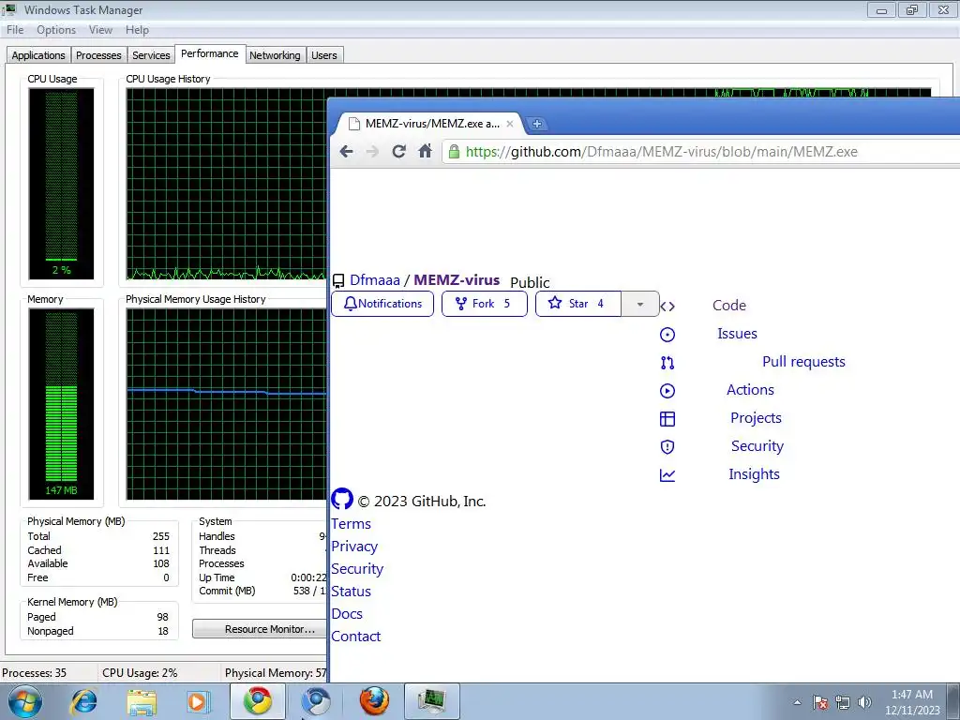960x720 pixels.
Task: Open the Windows Start menu
Action: pos(25,701)
